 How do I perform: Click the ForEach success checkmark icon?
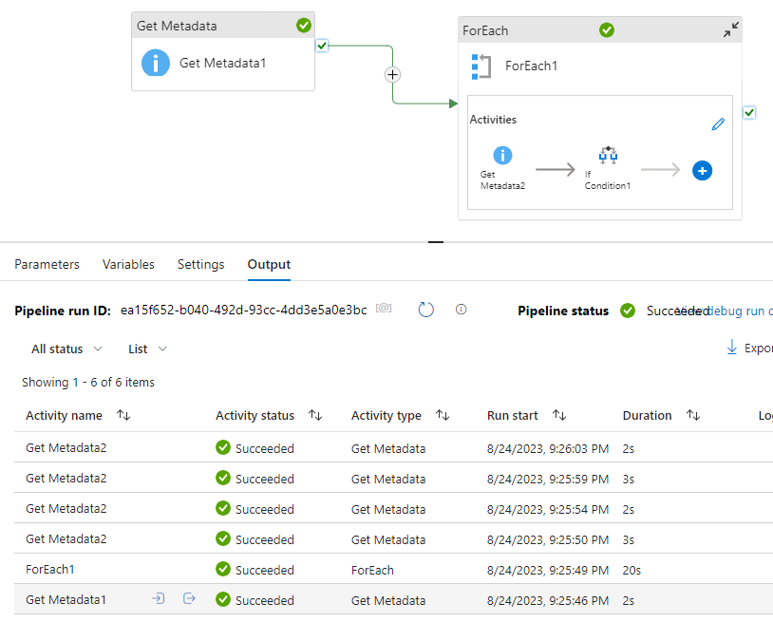click(x=607, y=30)
